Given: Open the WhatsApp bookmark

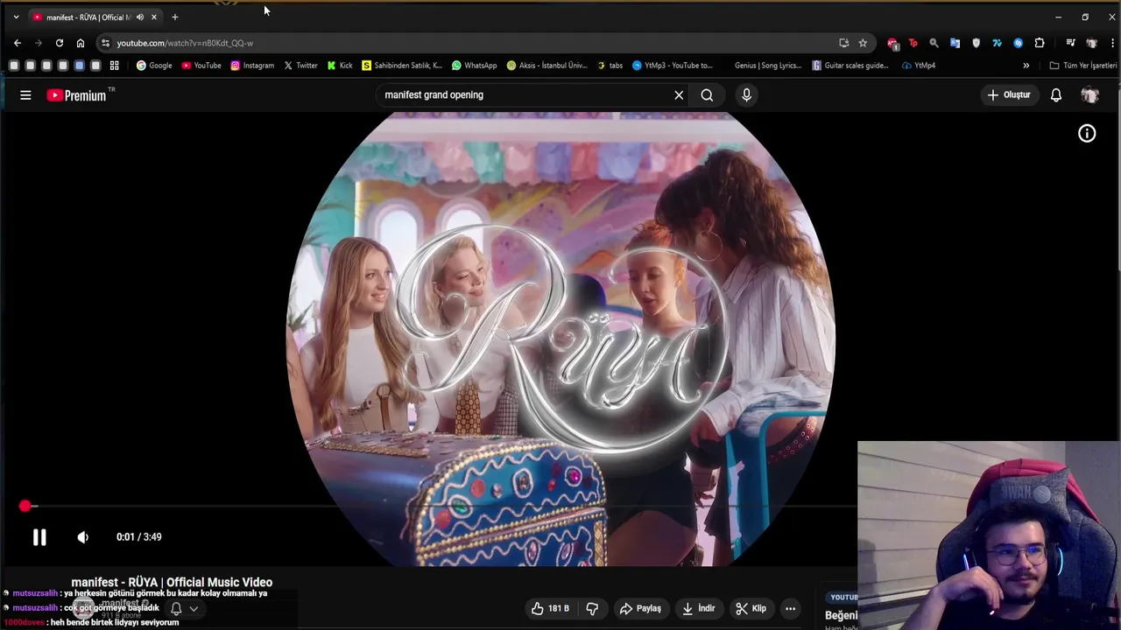Looking at the screenshot, I should point(474,66).
